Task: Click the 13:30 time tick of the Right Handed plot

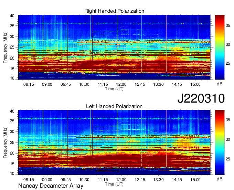Action: tap(159, 84)
